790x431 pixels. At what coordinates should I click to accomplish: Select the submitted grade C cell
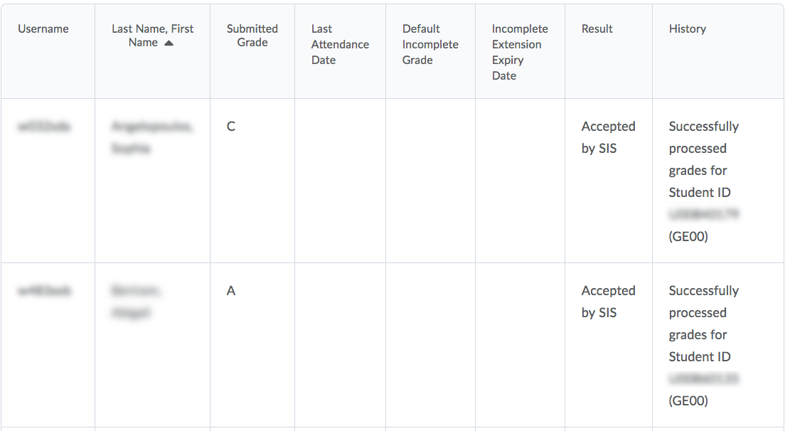[231, 127]
